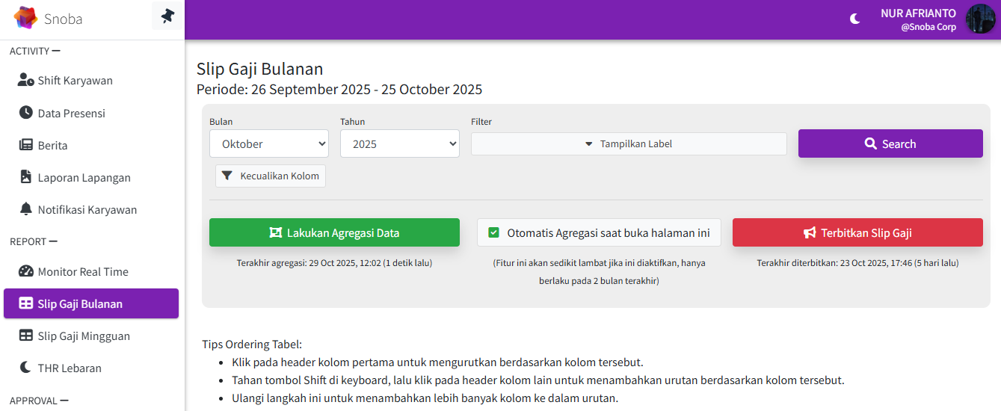
Task: Expand Tampilkan Label filter dropdown
Action: (x=629, y=143)
